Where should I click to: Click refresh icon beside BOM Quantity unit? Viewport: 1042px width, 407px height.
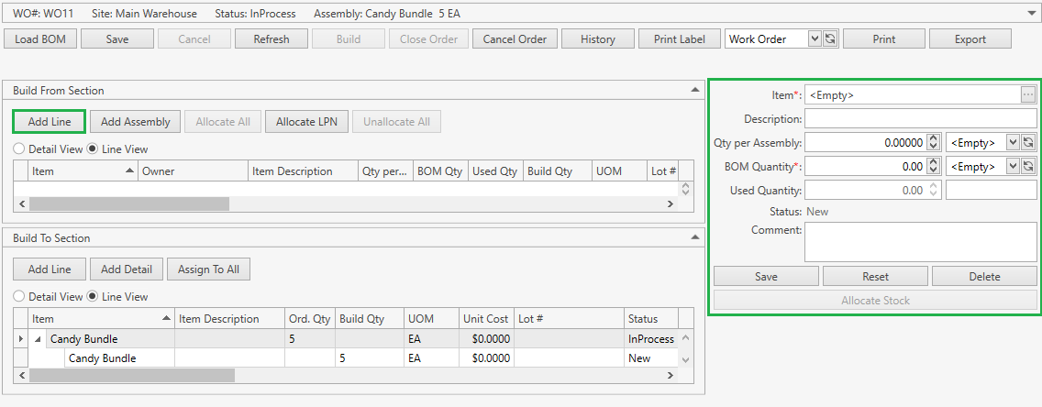coord(1028,166)
